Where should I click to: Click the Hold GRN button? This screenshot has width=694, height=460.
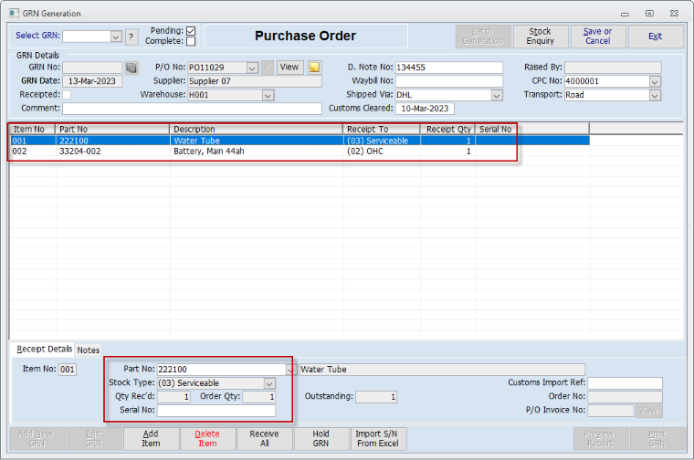tap(321, 439)
